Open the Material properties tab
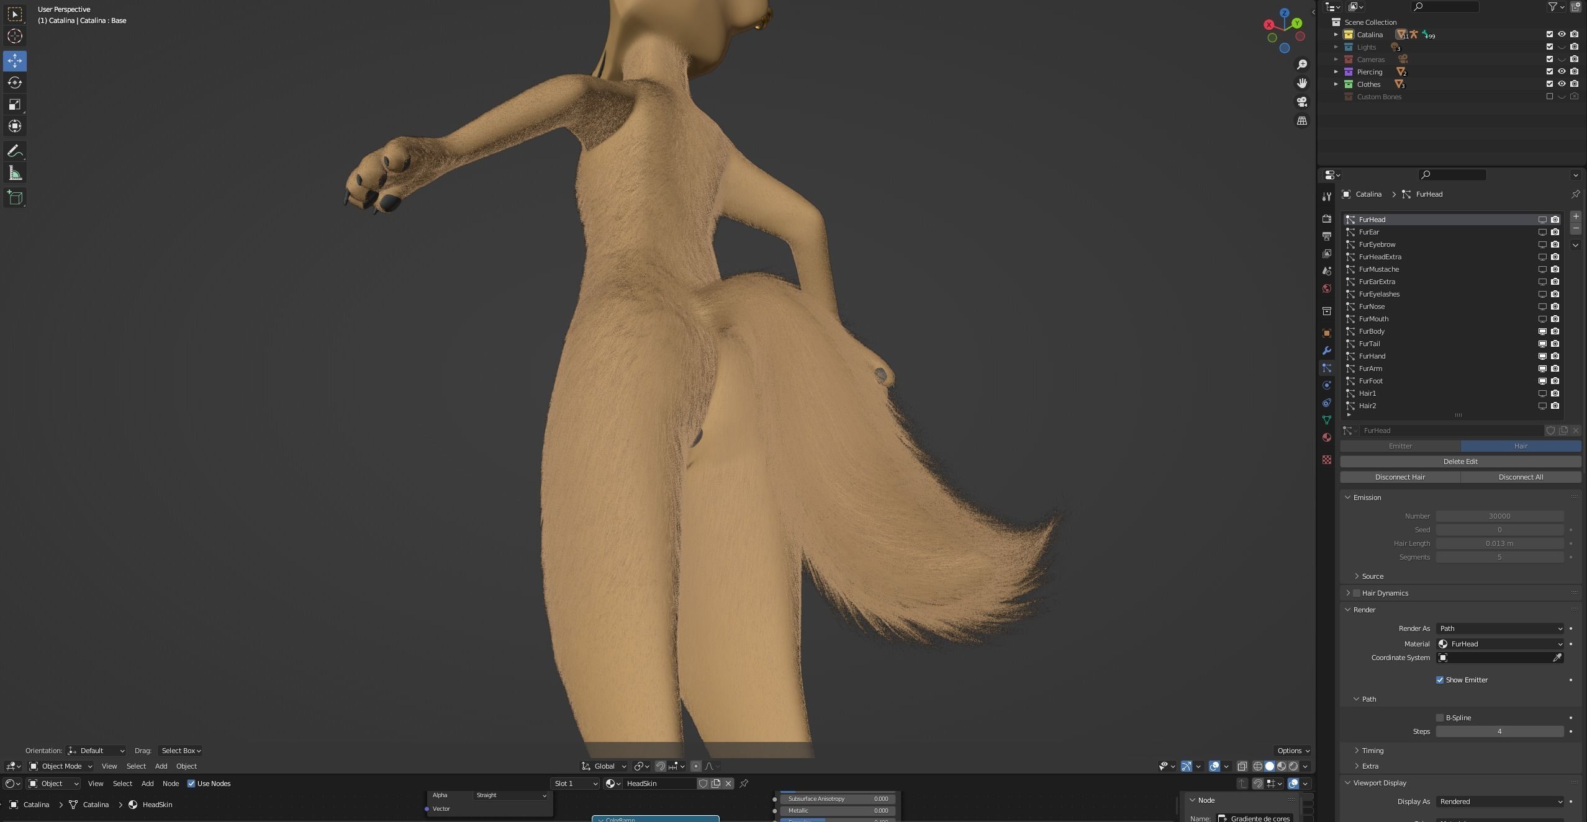 click(x=1327, y=437)
